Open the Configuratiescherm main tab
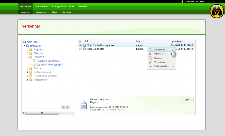The image size is (225, 136). [x=63, y=7]
